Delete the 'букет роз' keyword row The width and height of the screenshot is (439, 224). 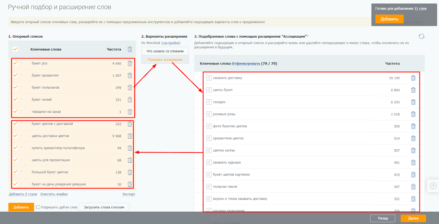[x=130, y=63]
